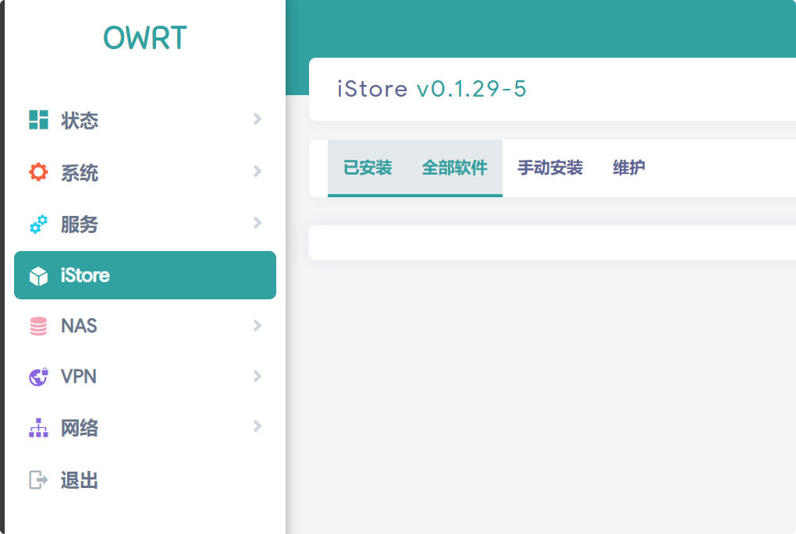This screenshot has height=534, width=796.
Task: Open the 全部软件 tab
Action: tap(454, 168)
